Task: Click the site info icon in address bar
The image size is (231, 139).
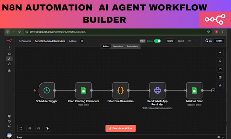Action: (x=26, y=32)
